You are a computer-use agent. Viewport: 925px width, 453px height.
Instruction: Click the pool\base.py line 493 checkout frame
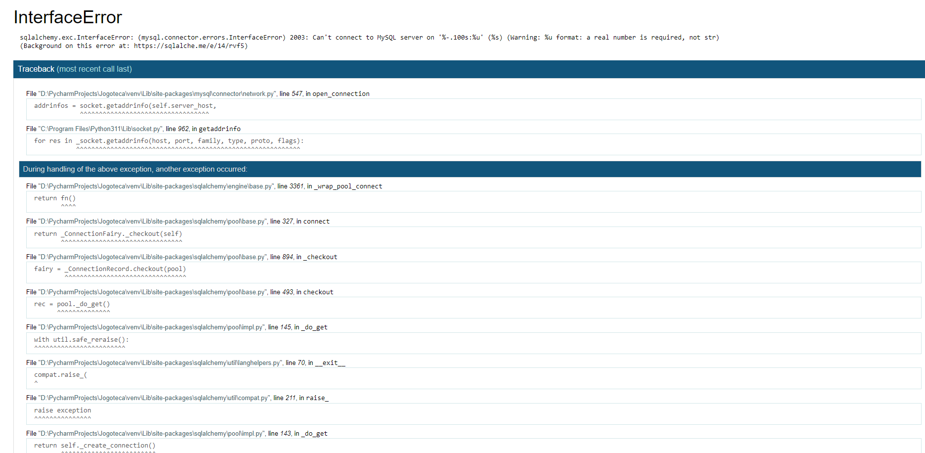[180, 292]
